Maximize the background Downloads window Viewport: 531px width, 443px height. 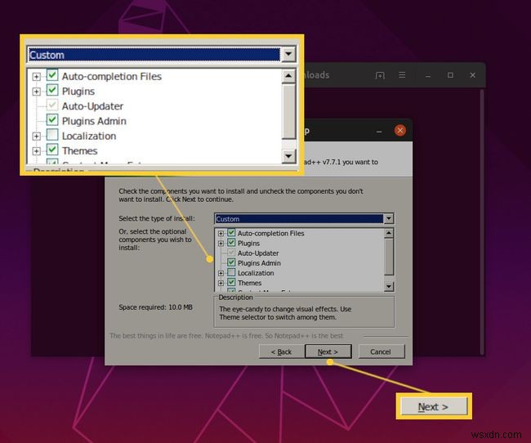[450, 75]
